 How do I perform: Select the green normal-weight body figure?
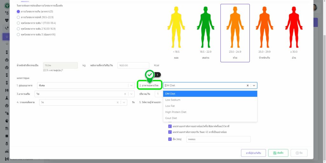[205, 27]
